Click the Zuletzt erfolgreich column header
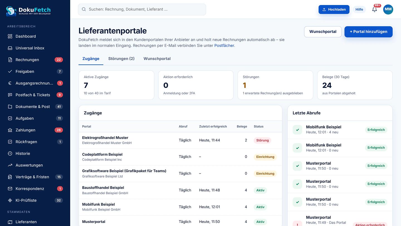Screen dimensions: 401x226 click(213, 126)
